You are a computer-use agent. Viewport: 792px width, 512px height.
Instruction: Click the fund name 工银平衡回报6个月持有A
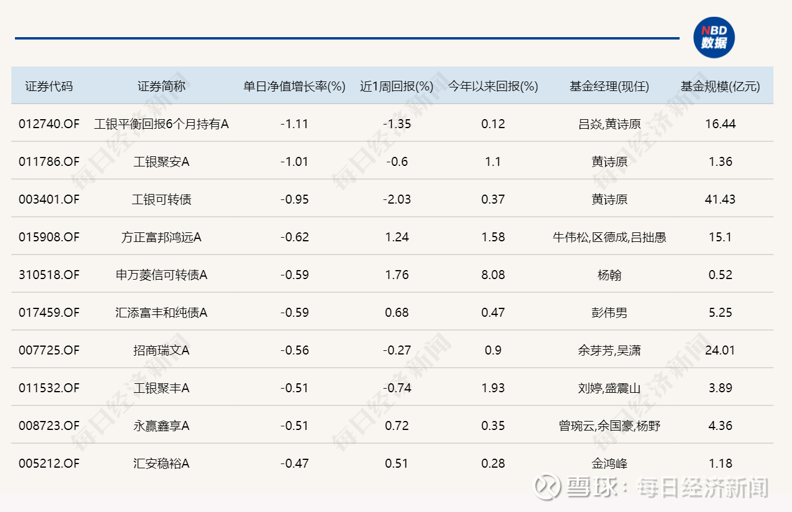(x=162, y=124)
